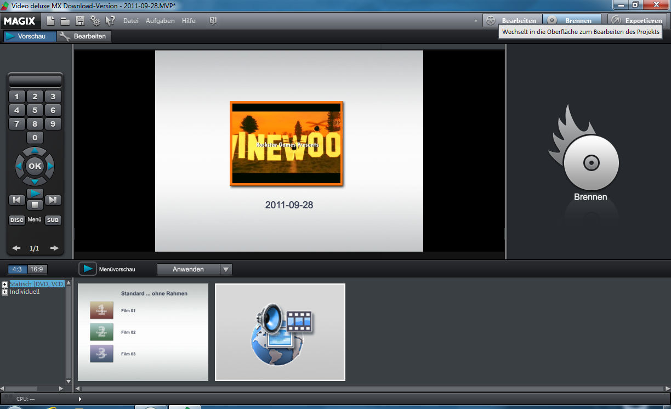The width and height of the screenshot is (671, 409).
Task: Click the remote down arrow
Action: point(35,181)
